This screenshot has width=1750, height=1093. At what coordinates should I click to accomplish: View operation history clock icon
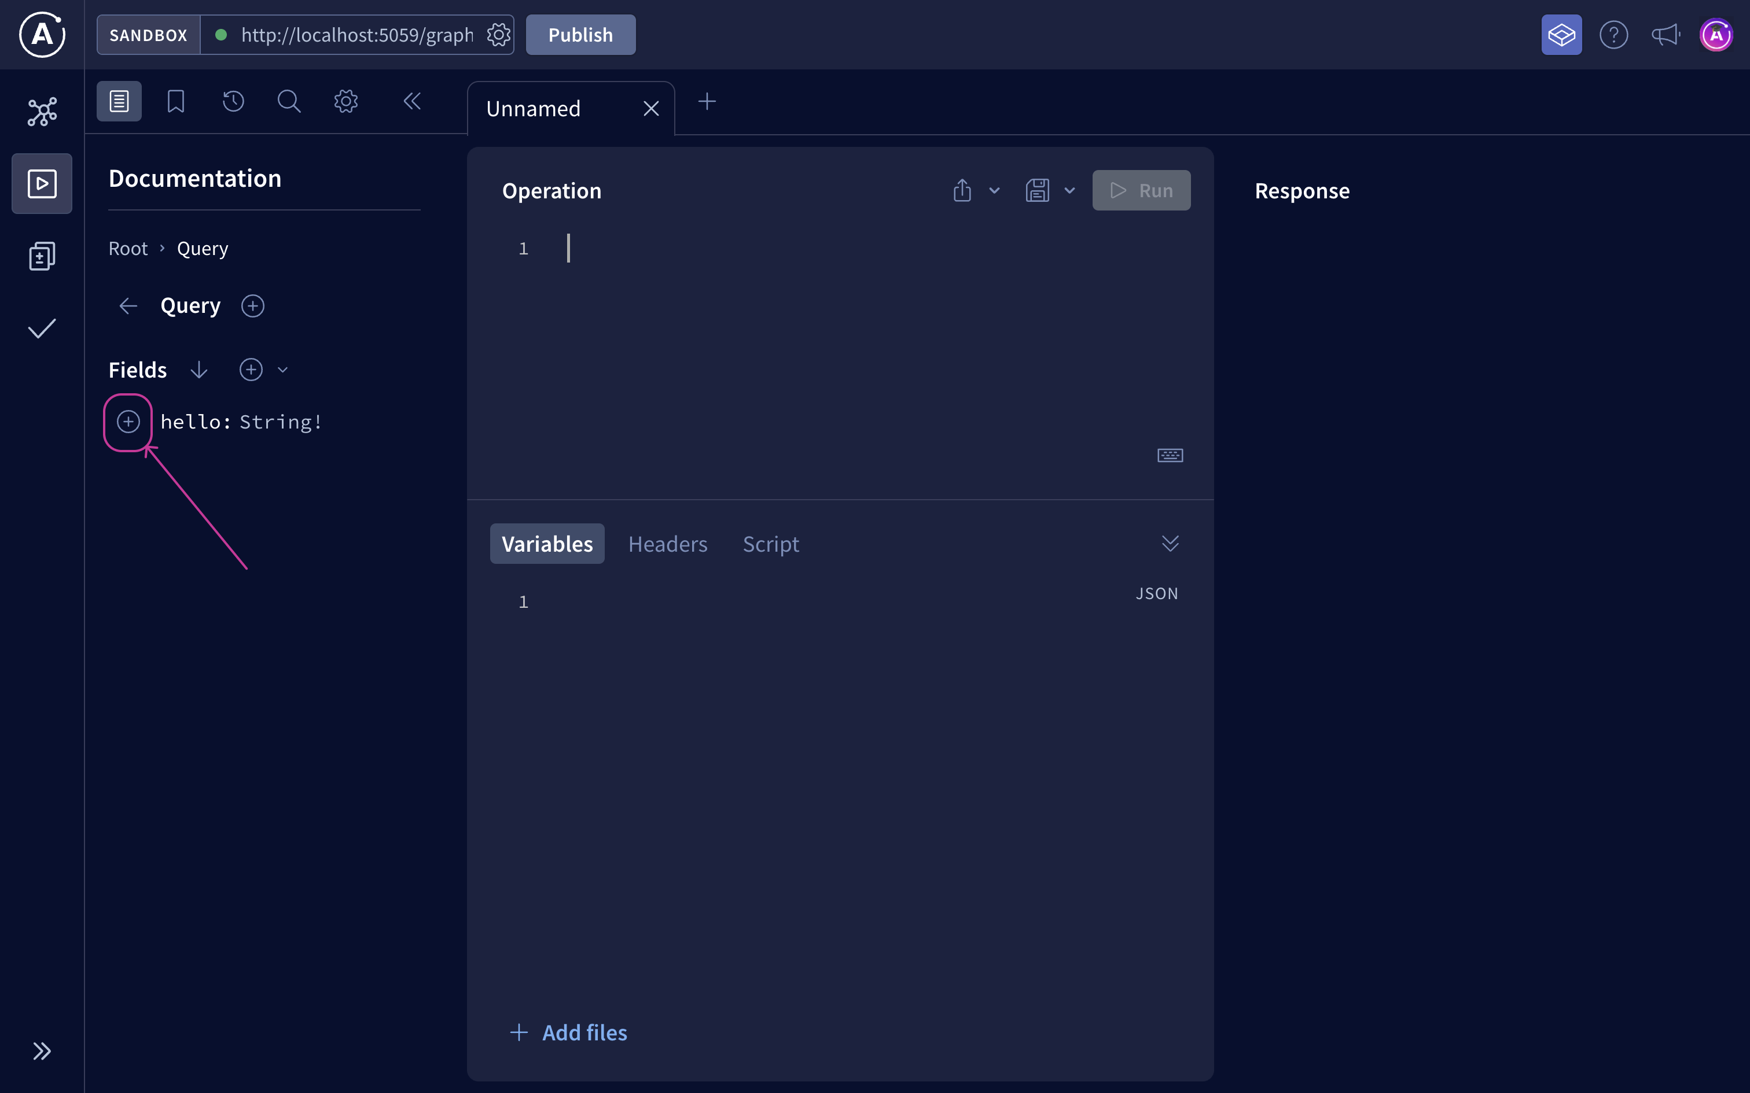tap(232, 101)
